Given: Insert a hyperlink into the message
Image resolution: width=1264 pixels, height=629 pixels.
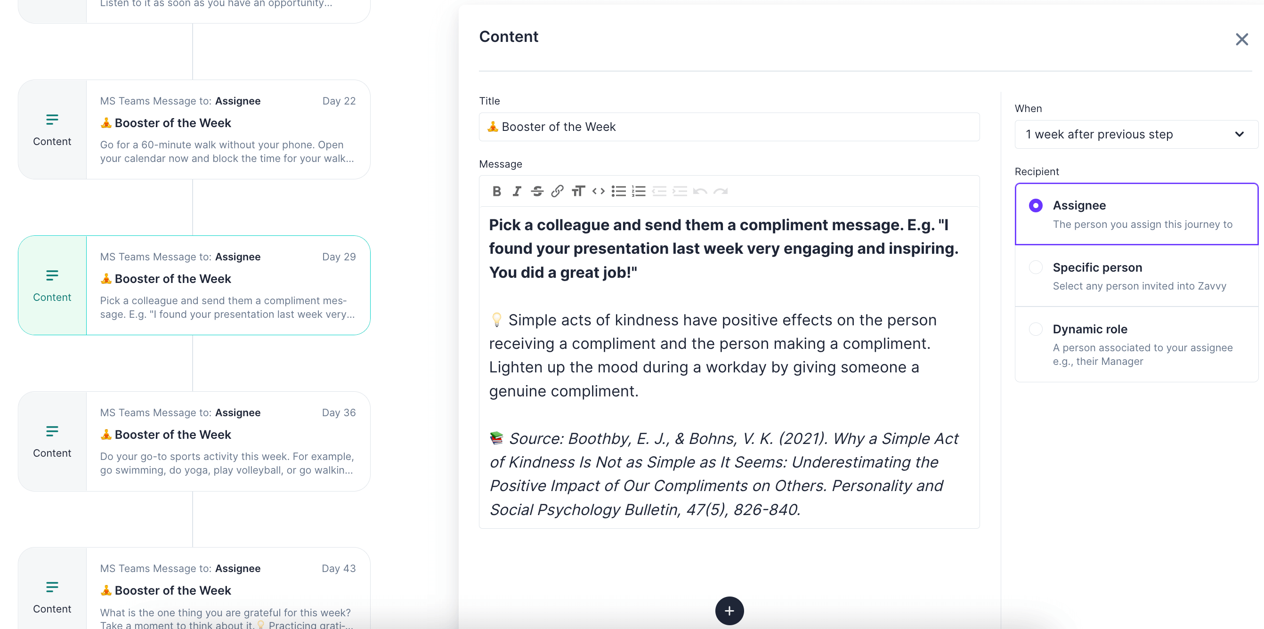Looking at the screenshot, I should 557,191.
